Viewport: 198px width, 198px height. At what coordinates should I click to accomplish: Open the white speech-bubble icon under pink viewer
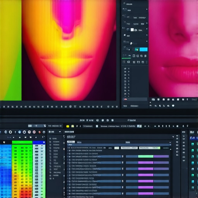173,106
